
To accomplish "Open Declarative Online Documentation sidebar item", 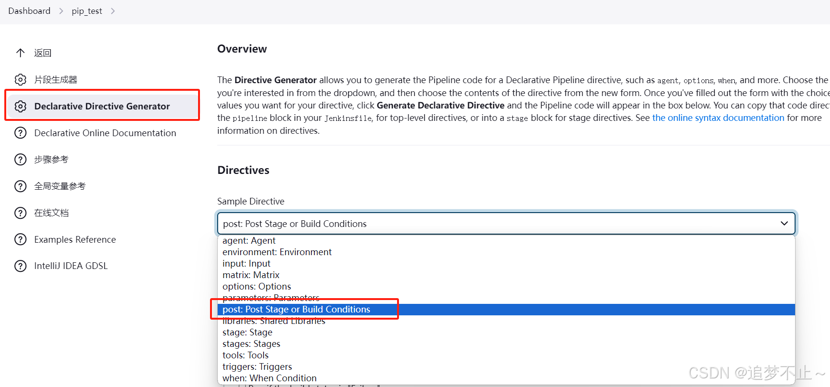I will (x=105, y=133).
